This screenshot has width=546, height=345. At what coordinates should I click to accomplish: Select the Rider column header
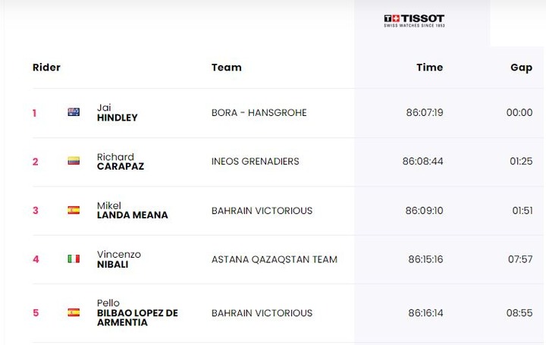click(x=46, y=67)
